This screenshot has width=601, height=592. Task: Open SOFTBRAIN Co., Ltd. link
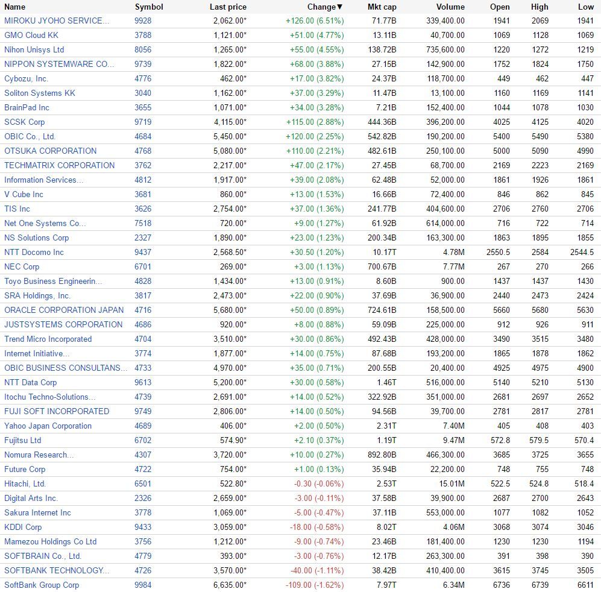pos(43,556)
